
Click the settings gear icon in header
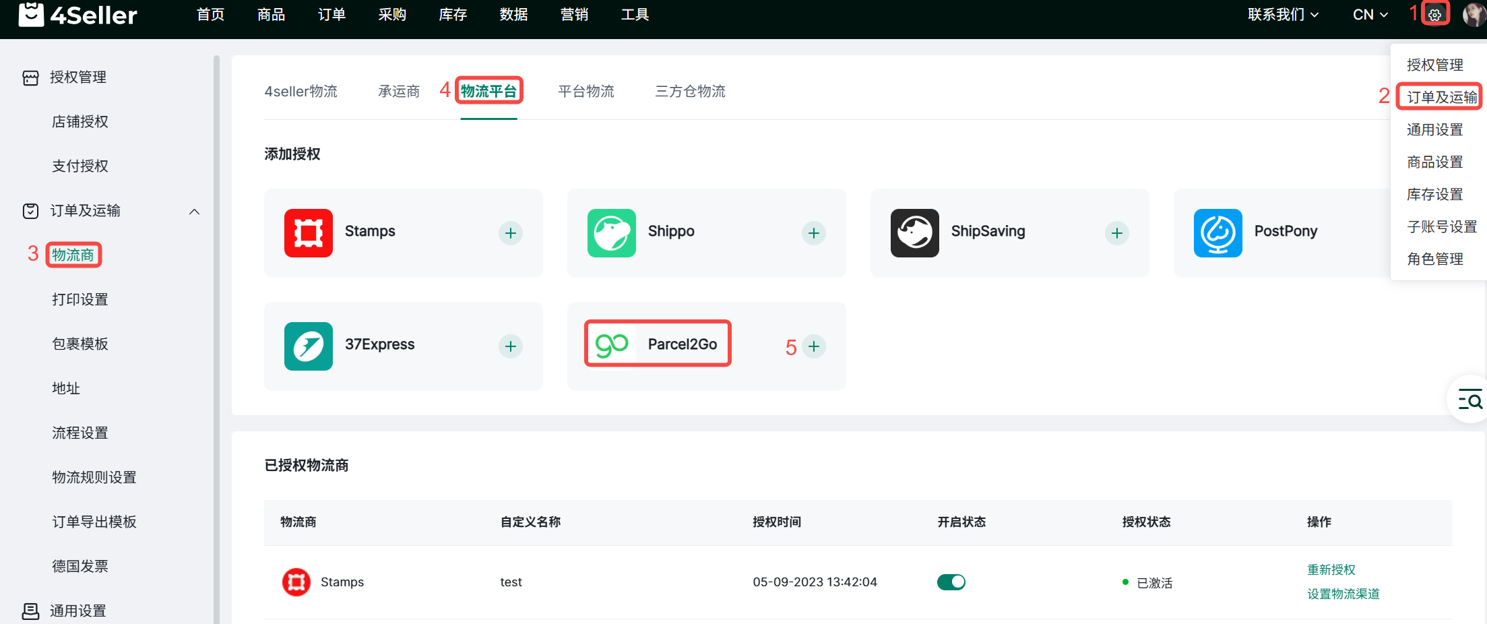[1434, 15]
